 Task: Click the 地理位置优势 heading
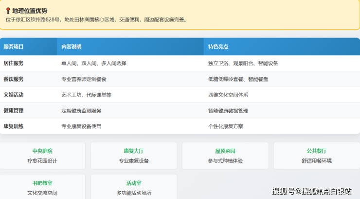tap(30, 11)
